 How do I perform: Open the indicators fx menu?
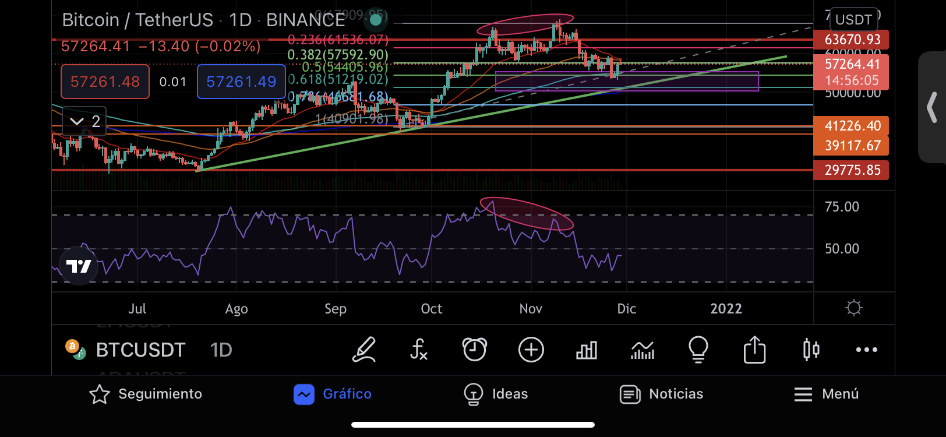point(419,350)
